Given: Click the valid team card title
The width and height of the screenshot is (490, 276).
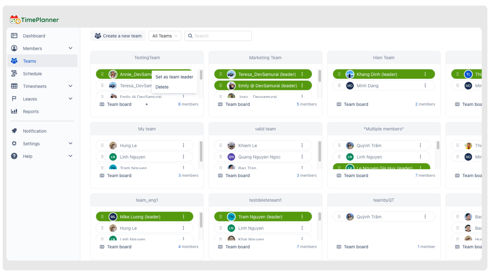Looking at the screenshot, I should pyautogui.click(x=265, y=129).
